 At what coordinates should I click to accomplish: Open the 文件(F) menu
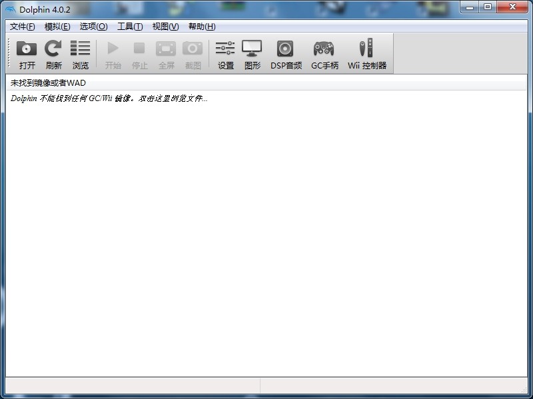(23, 27)
